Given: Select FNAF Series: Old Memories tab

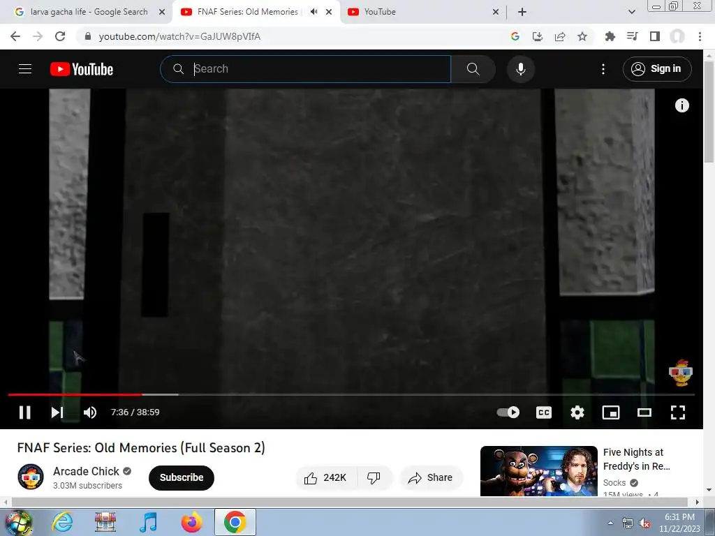Looking at the screenshot, I should (248, 12).
